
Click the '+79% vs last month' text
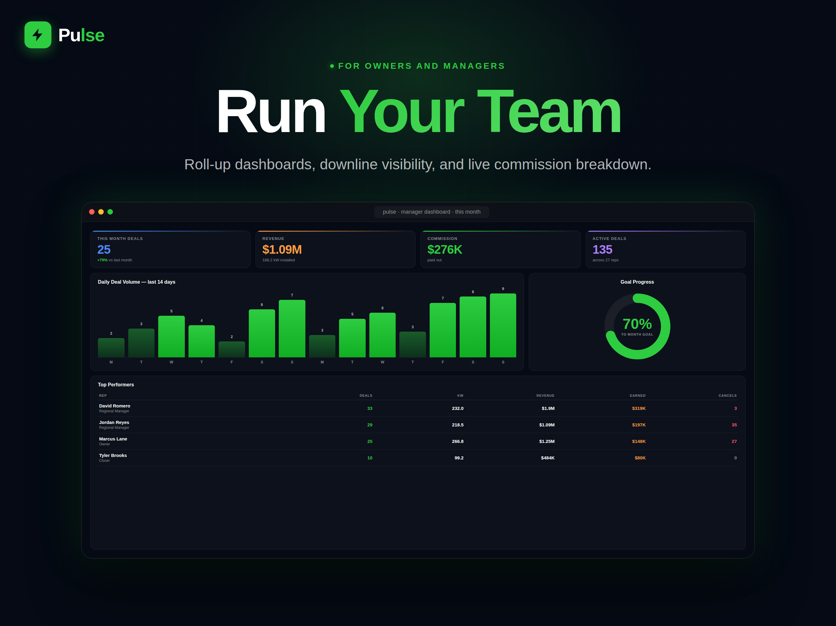click(x=114, y=260)
